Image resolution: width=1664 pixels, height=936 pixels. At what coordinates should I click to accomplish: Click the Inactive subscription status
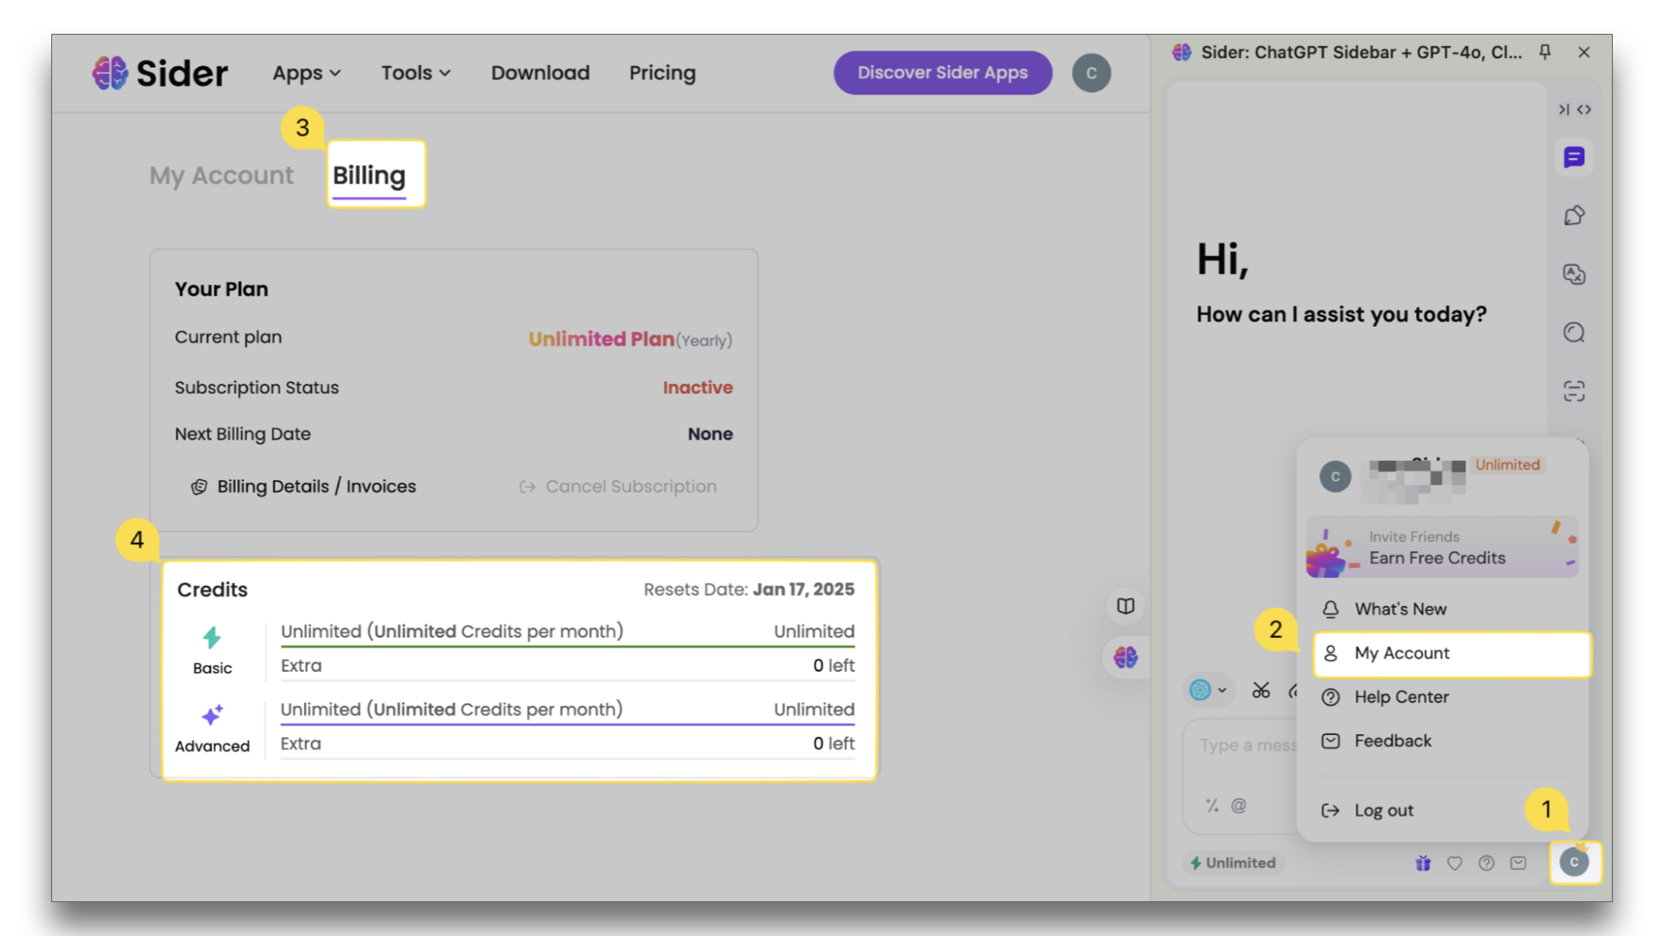click(698, 387)
